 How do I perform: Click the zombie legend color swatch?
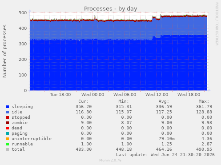tap(8, 123)
